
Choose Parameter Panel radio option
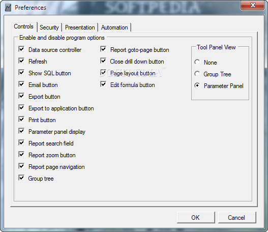coord(197,85)
